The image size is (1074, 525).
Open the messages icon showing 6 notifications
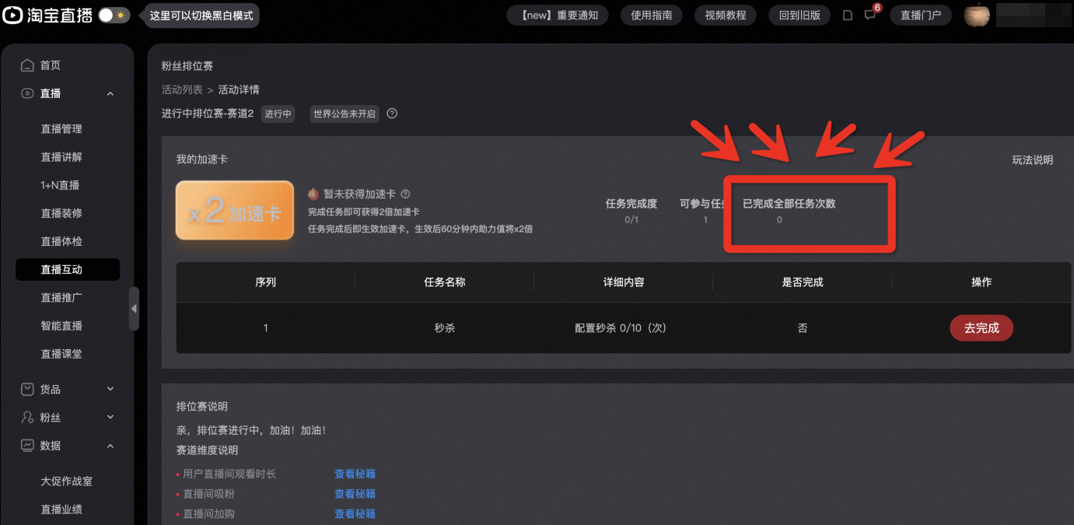(x=869, y=16)
